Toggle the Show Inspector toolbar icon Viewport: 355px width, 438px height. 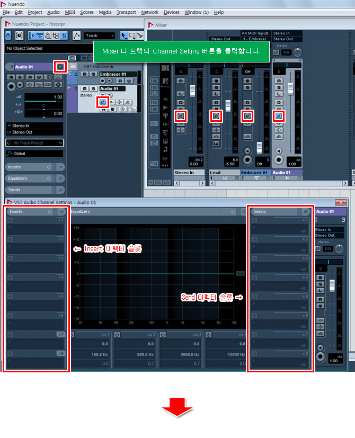(x=32, y=35)
